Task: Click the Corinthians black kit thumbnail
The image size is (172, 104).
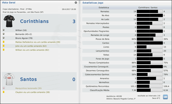Action: pyautogui.click(x=10, y=21)
